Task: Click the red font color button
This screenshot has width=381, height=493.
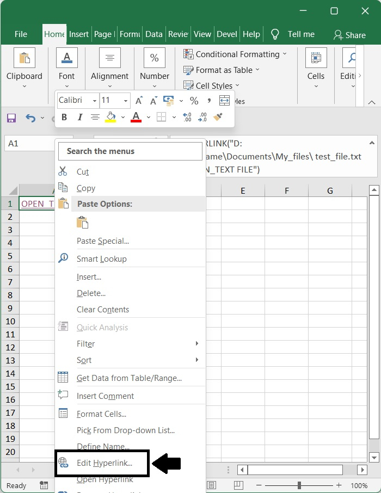Action: click(136, 118)
